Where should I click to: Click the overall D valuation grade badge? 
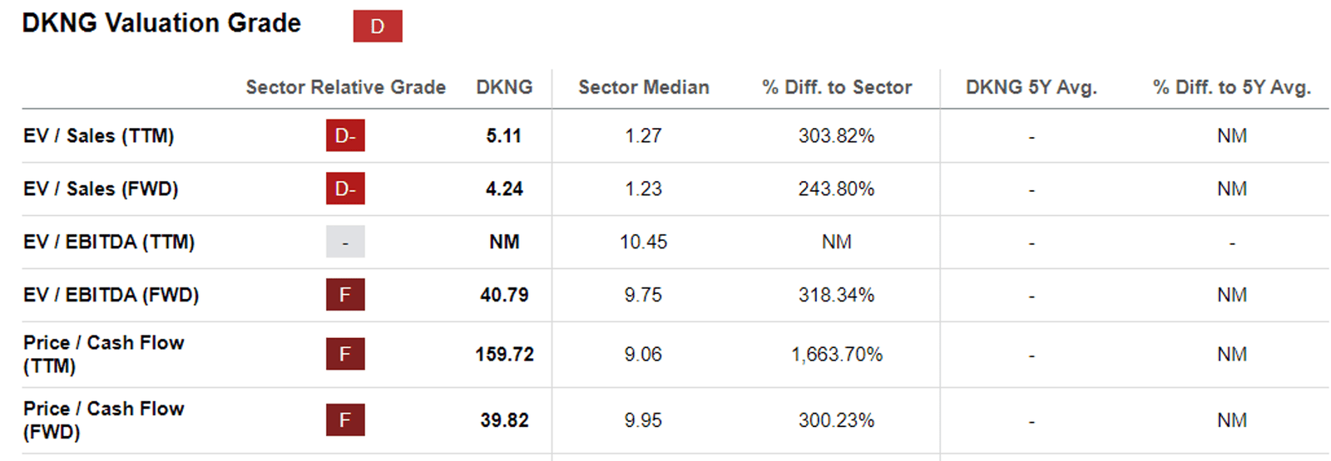[377, 26]
